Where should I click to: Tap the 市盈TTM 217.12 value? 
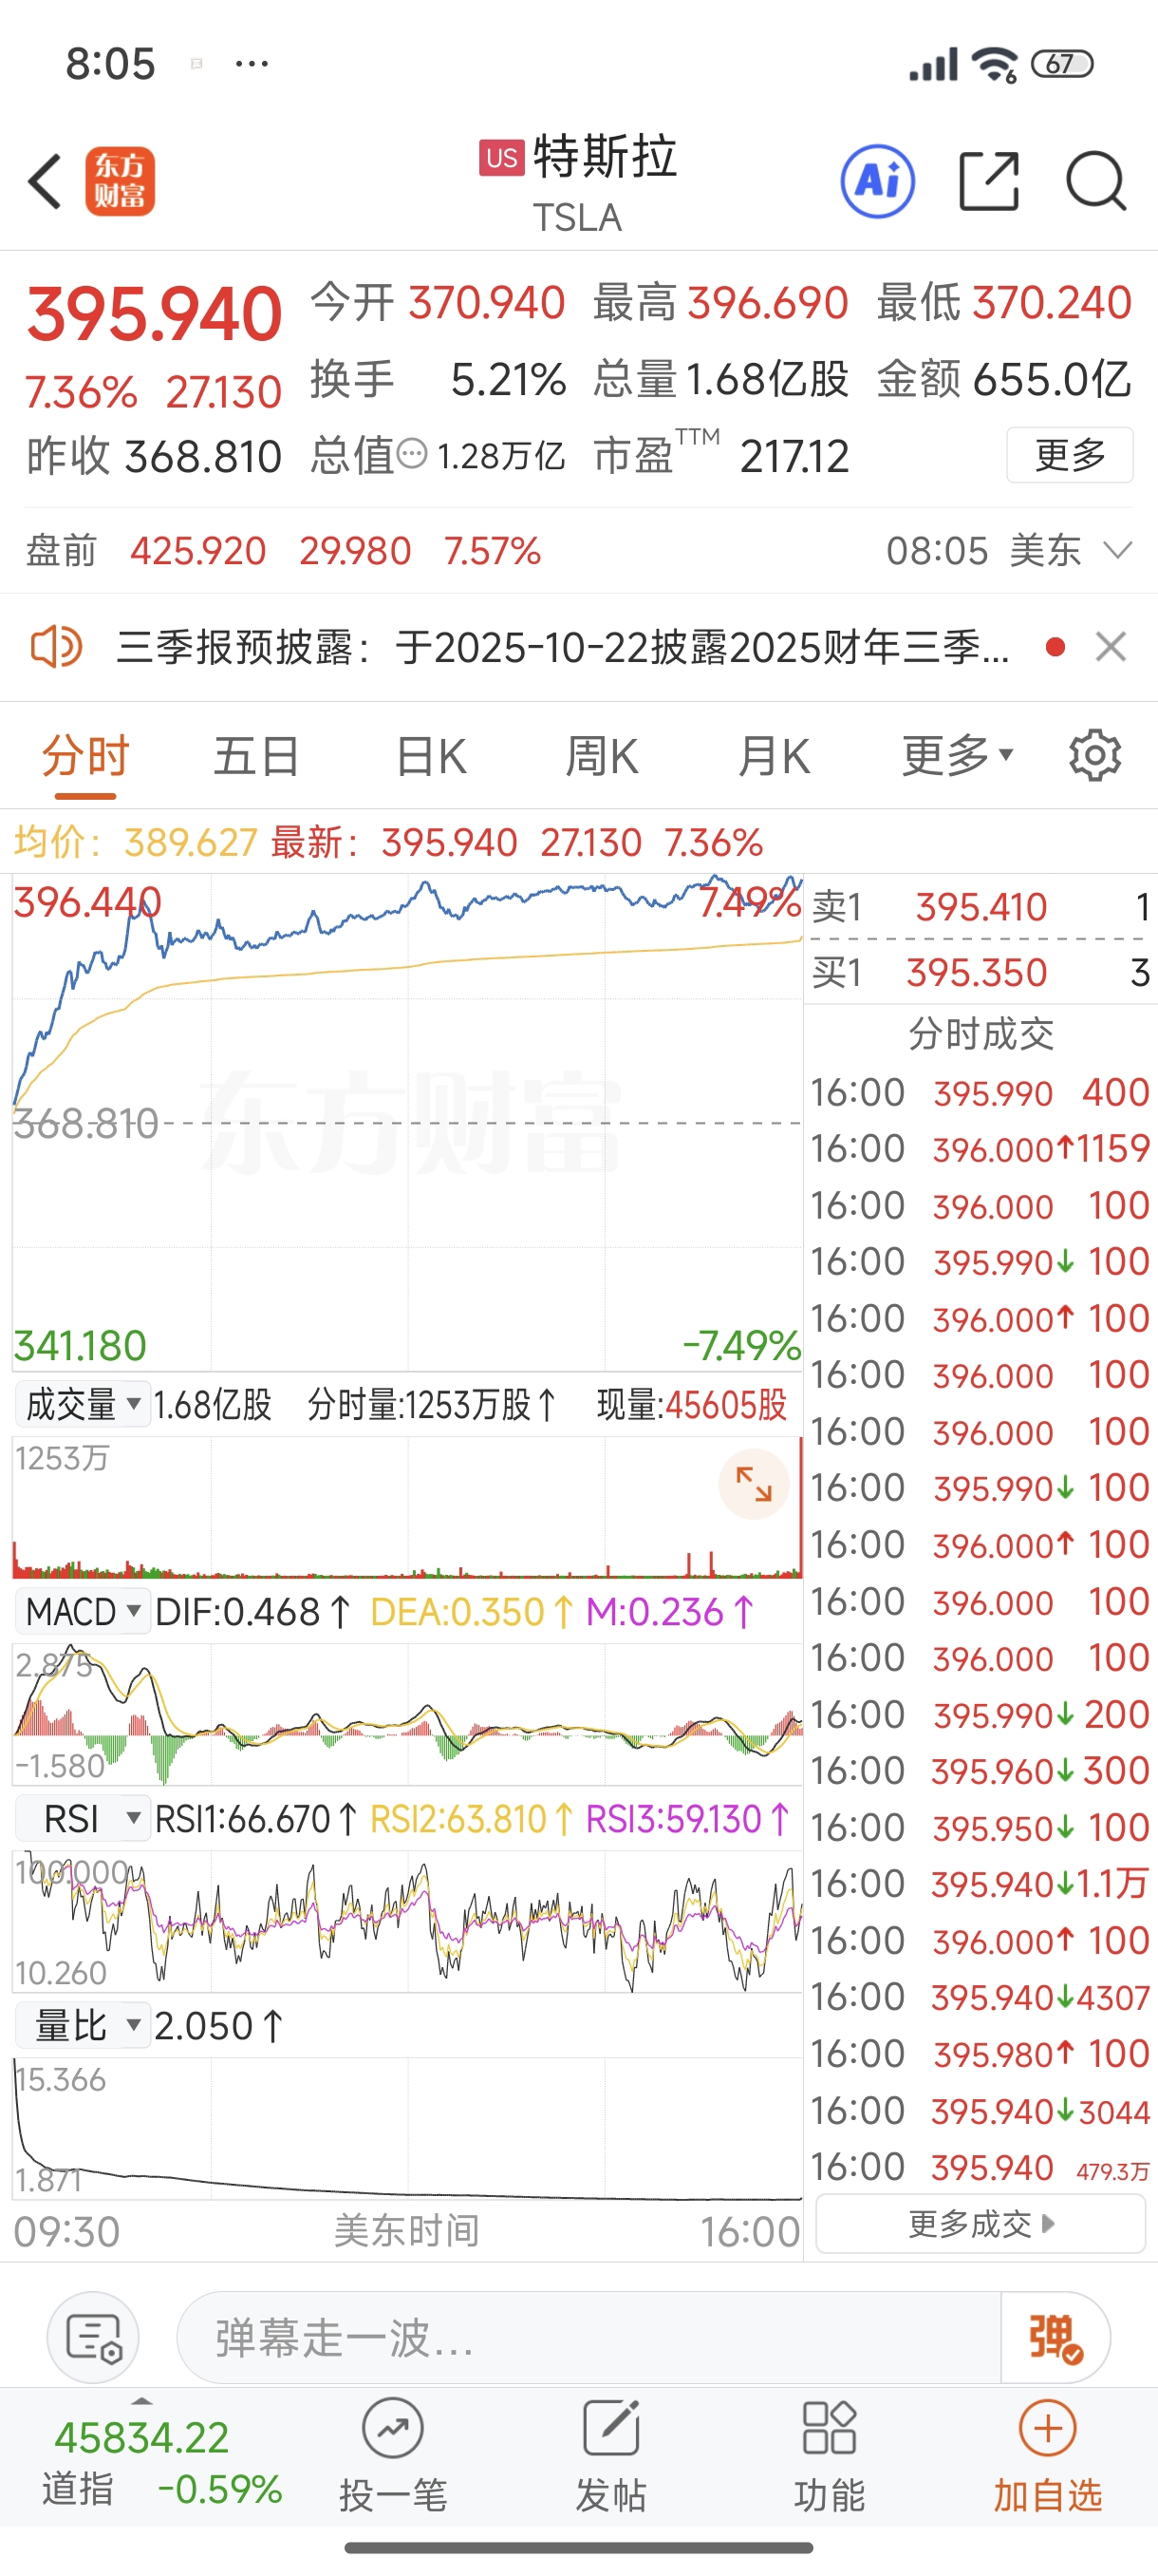(x=794, y=457)
